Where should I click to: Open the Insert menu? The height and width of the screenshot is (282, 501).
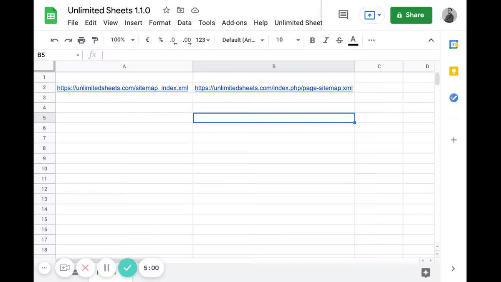tap(134, 23)
